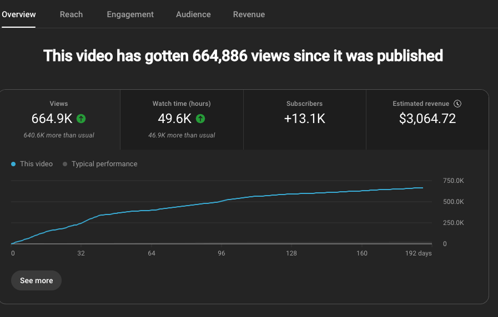Click the 96 mark on the chart x-axis
498x317 pixels.
click(x=222, y=253)
